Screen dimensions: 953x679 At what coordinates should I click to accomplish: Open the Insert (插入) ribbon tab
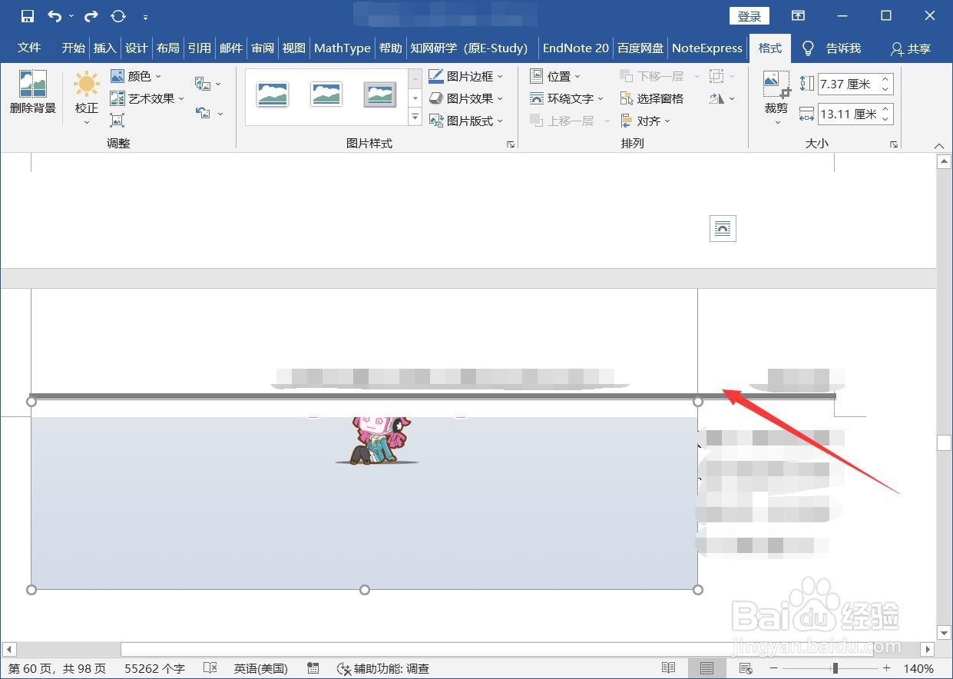(104, 48)
